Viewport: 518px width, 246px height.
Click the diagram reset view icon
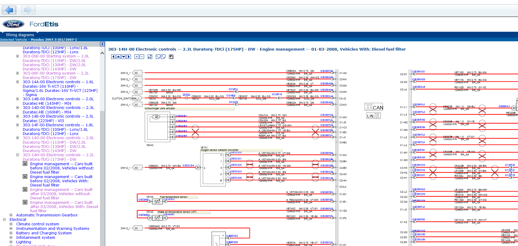150,57
